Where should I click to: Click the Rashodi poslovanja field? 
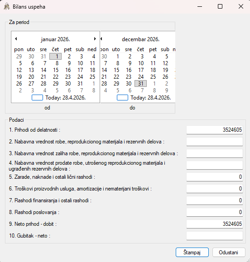215,212
